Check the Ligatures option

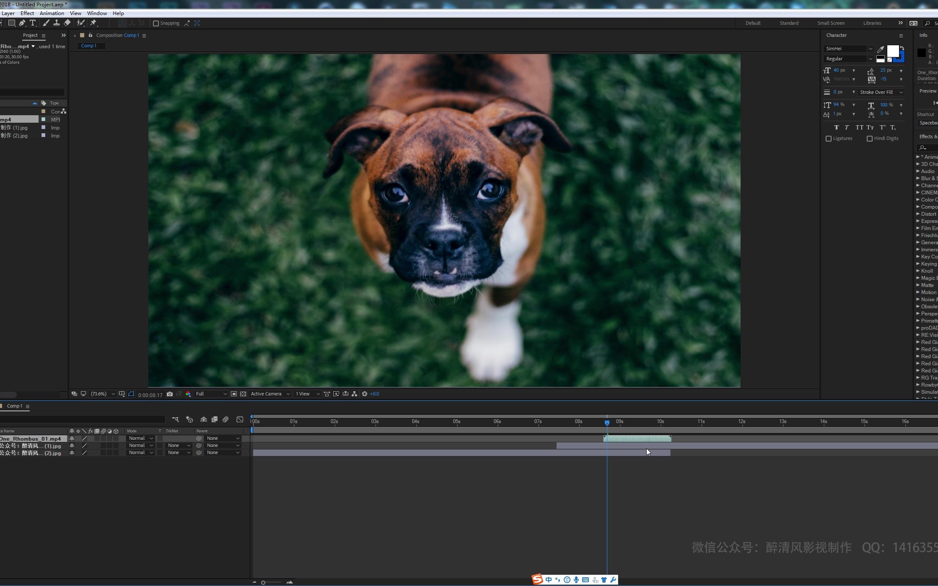pyautogui.click(x=829, y=139)
